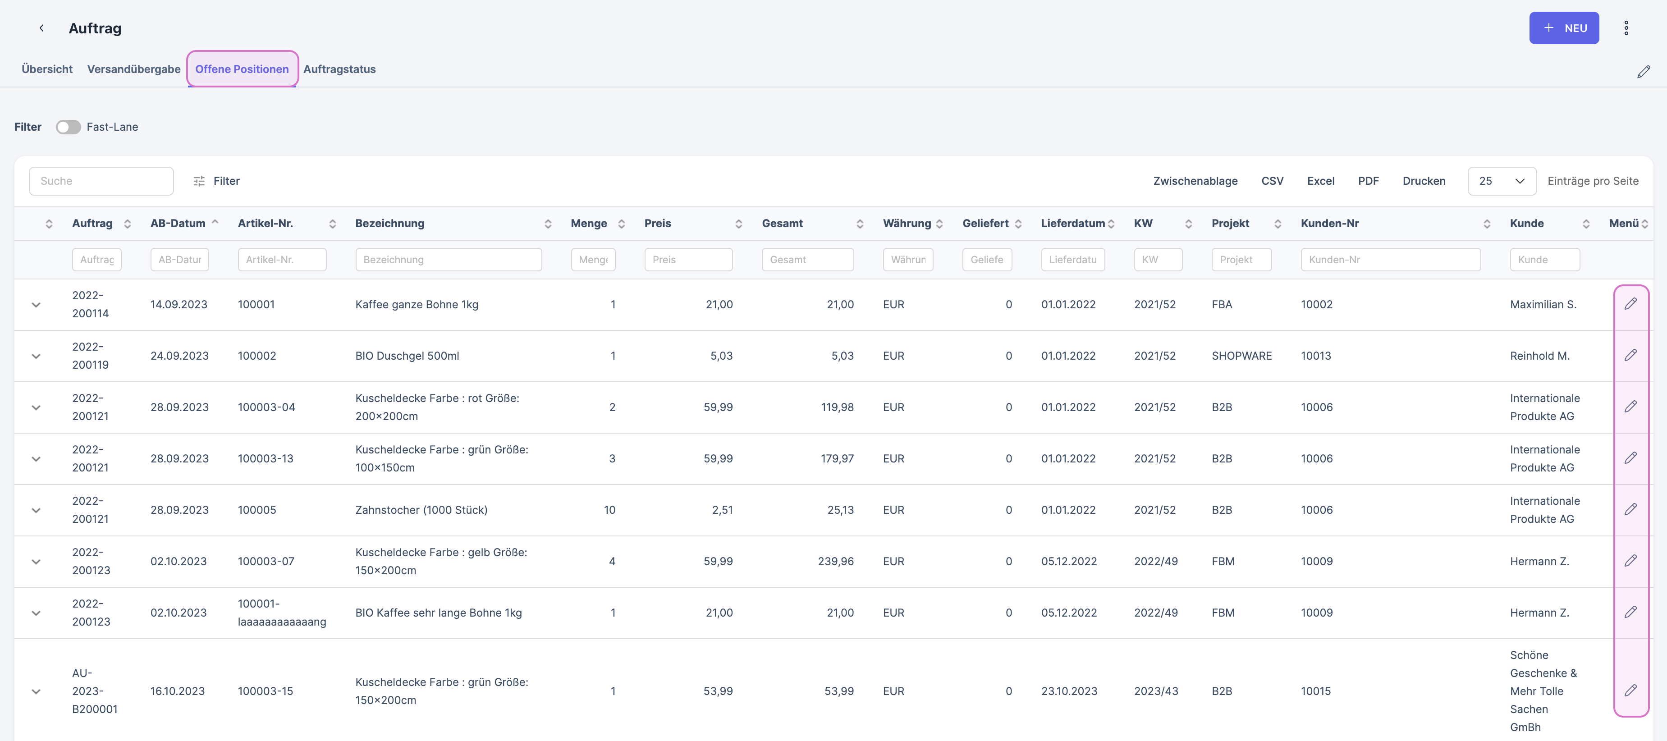This screenshot has width=1667, height=741.
Task: Click the NEU button
Action: [1563, 28]
